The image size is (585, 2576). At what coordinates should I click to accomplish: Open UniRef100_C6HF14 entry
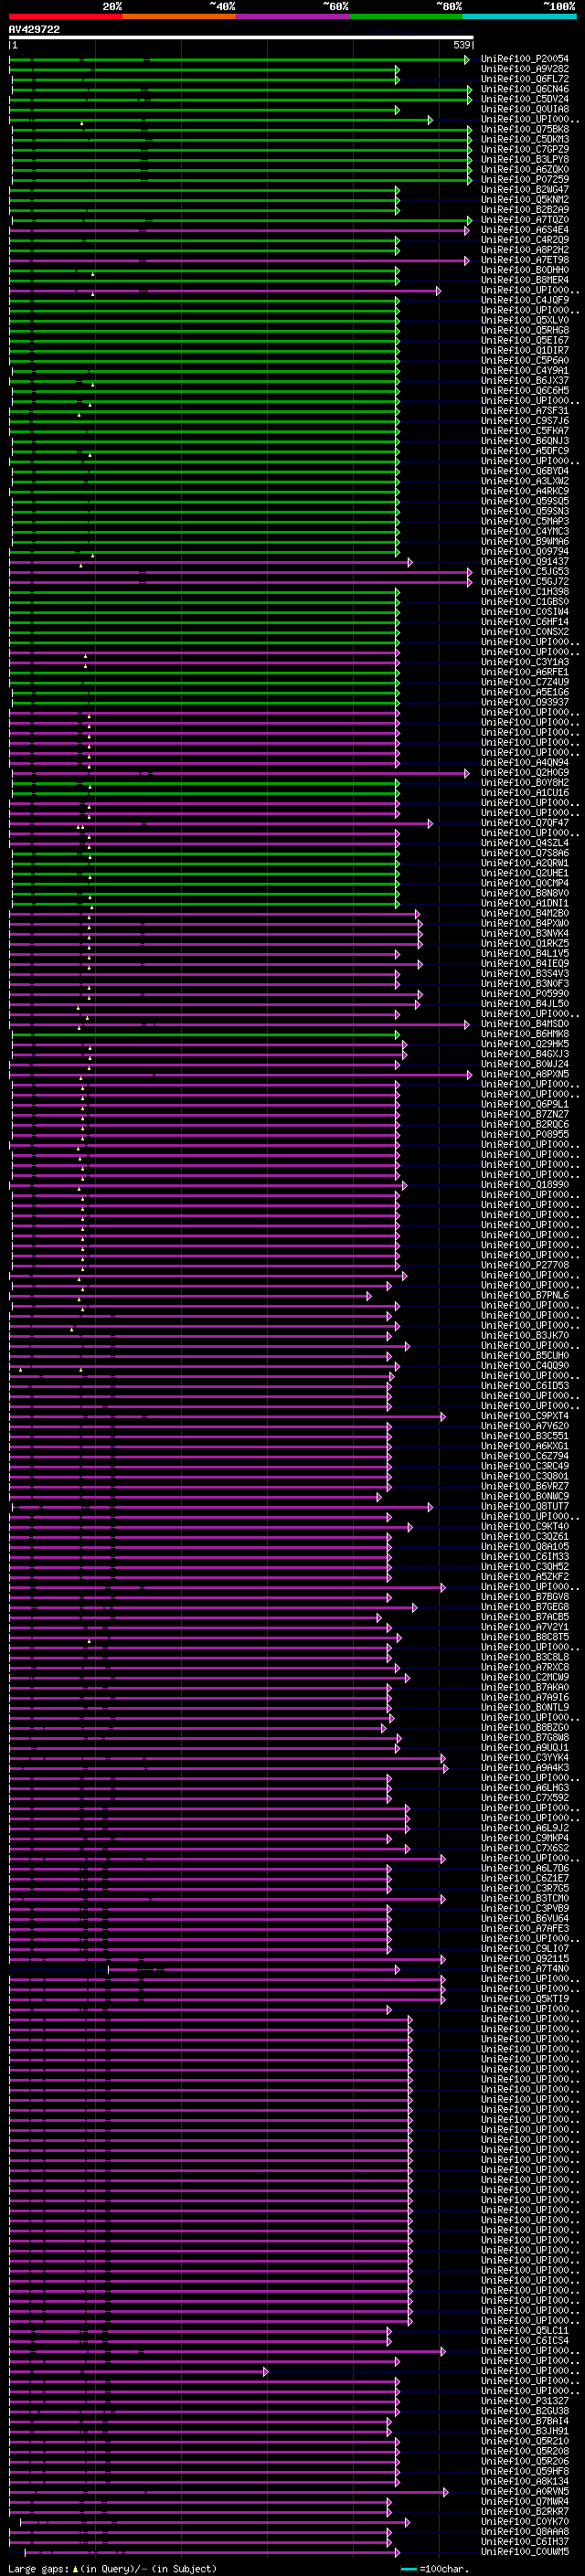(525, 621)
